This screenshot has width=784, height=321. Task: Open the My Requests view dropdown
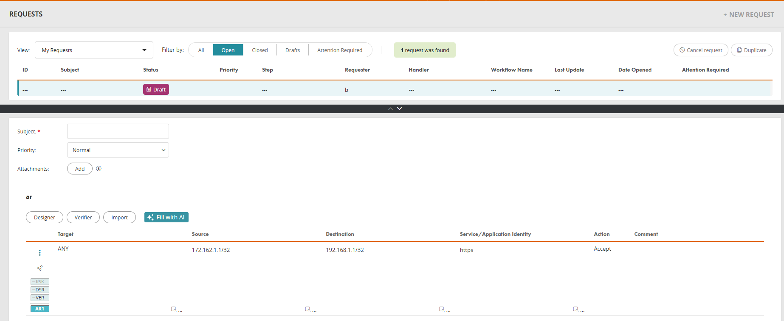94,50
